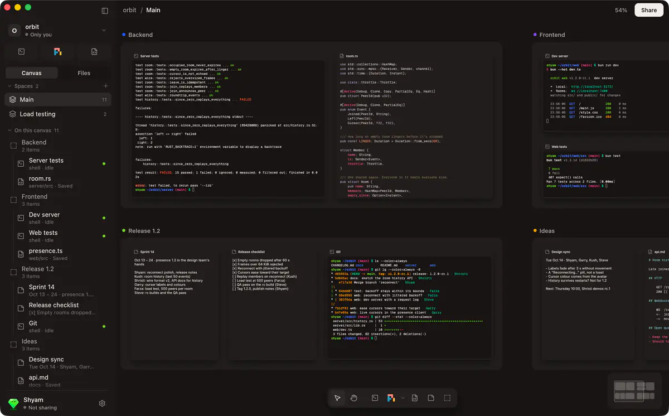Click the Release checklist card title on the canvas
The width and height of the screenshot is (669, 416).
pos(251,252)
